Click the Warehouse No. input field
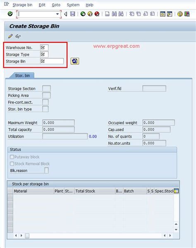 44,47
